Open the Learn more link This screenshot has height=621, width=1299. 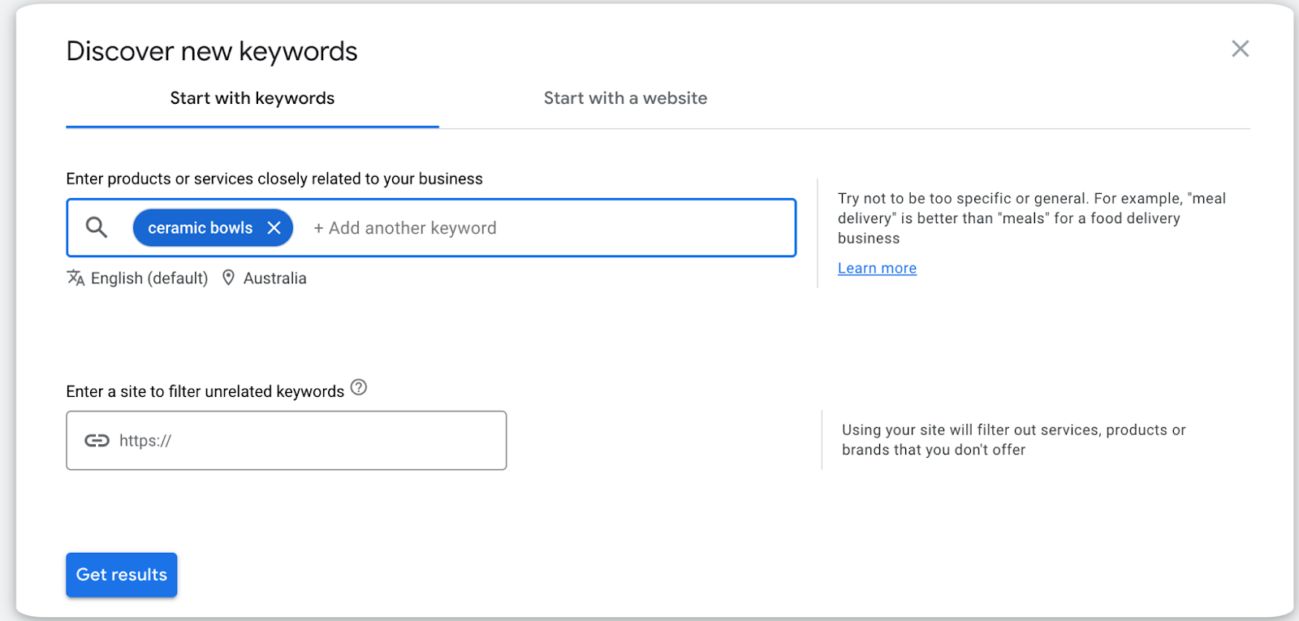pyautogui.click(x=877, y=269)
